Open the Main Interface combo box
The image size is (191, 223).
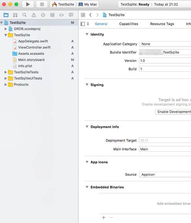pyautogui.click(x=165, y=149)
